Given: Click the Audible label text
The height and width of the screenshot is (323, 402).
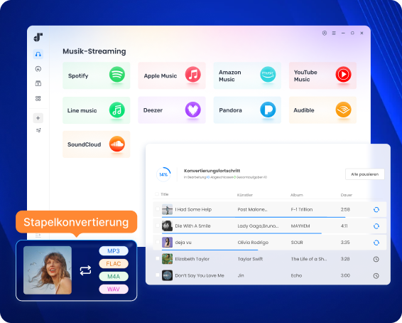Looking at the screenshot, I should coord(304,110).
